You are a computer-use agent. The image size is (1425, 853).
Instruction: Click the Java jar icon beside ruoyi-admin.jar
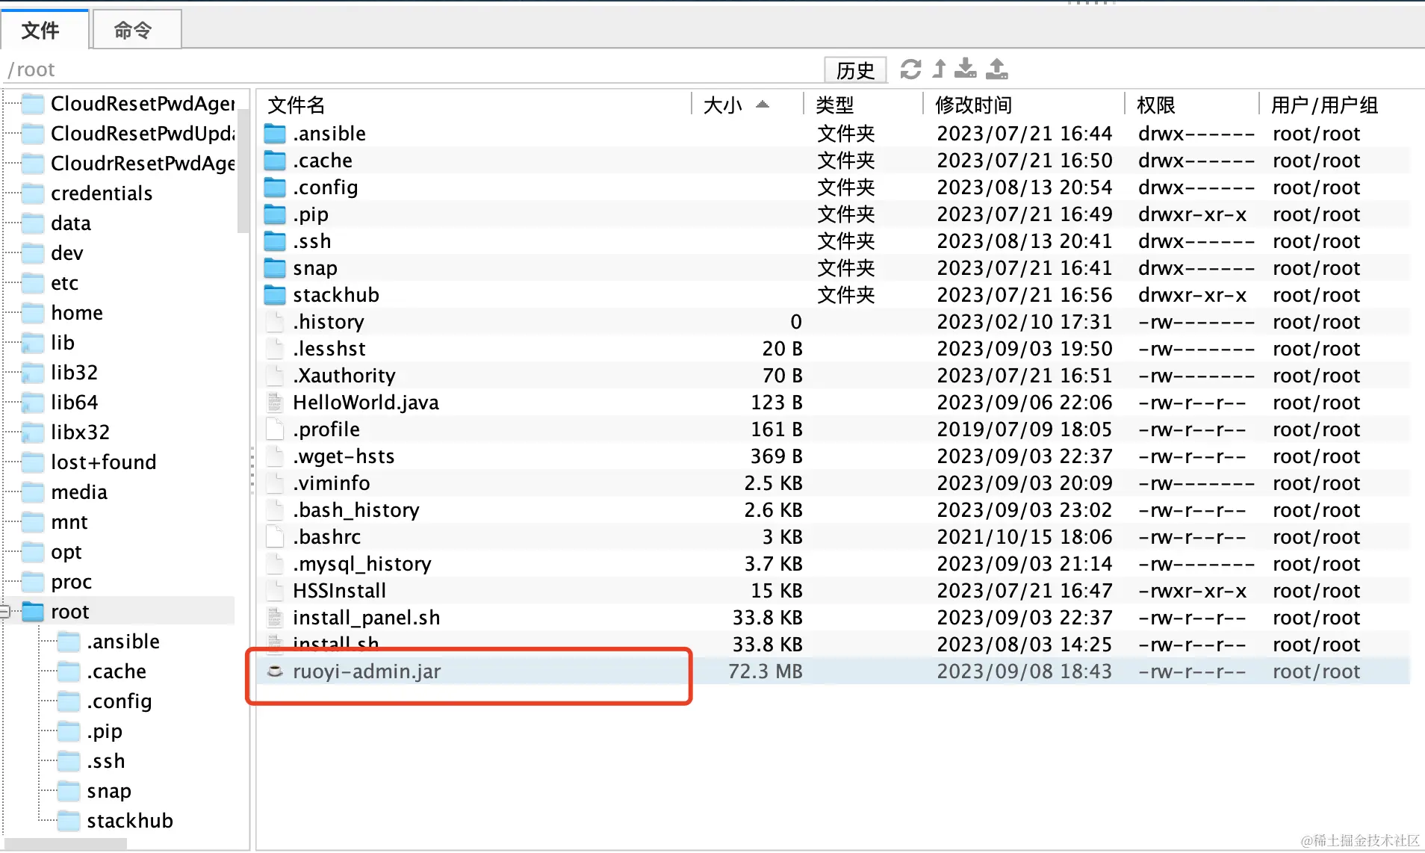tap(274, 671)
